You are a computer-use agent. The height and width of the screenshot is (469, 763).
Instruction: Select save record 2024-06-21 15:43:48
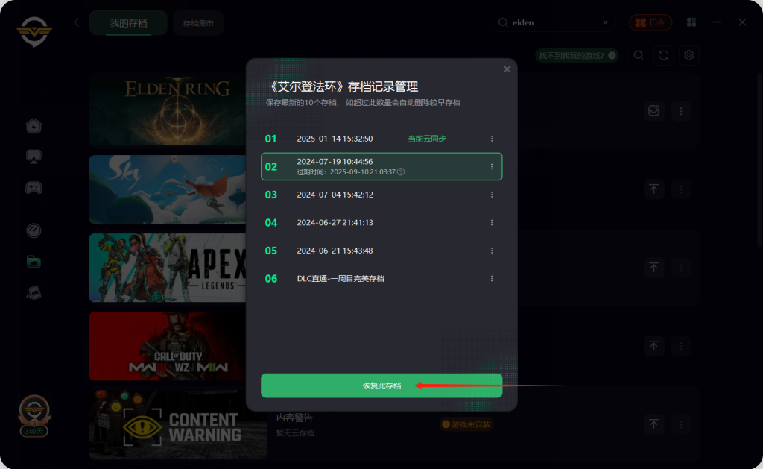tap(381, 251)
